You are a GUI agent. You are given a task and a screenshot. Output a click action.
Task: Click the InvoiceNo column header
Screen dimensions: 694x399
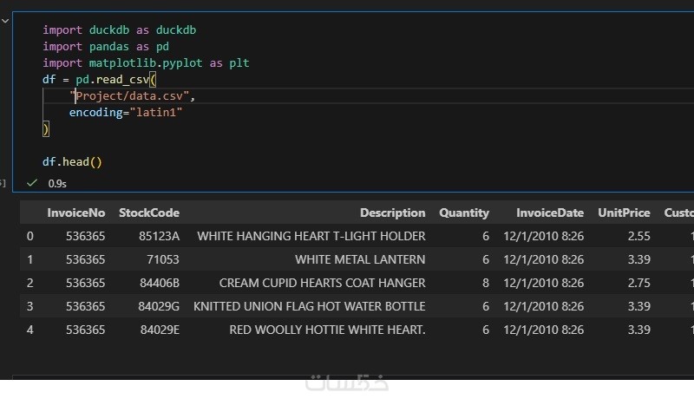pyautogui.click(x=76, y=213)
